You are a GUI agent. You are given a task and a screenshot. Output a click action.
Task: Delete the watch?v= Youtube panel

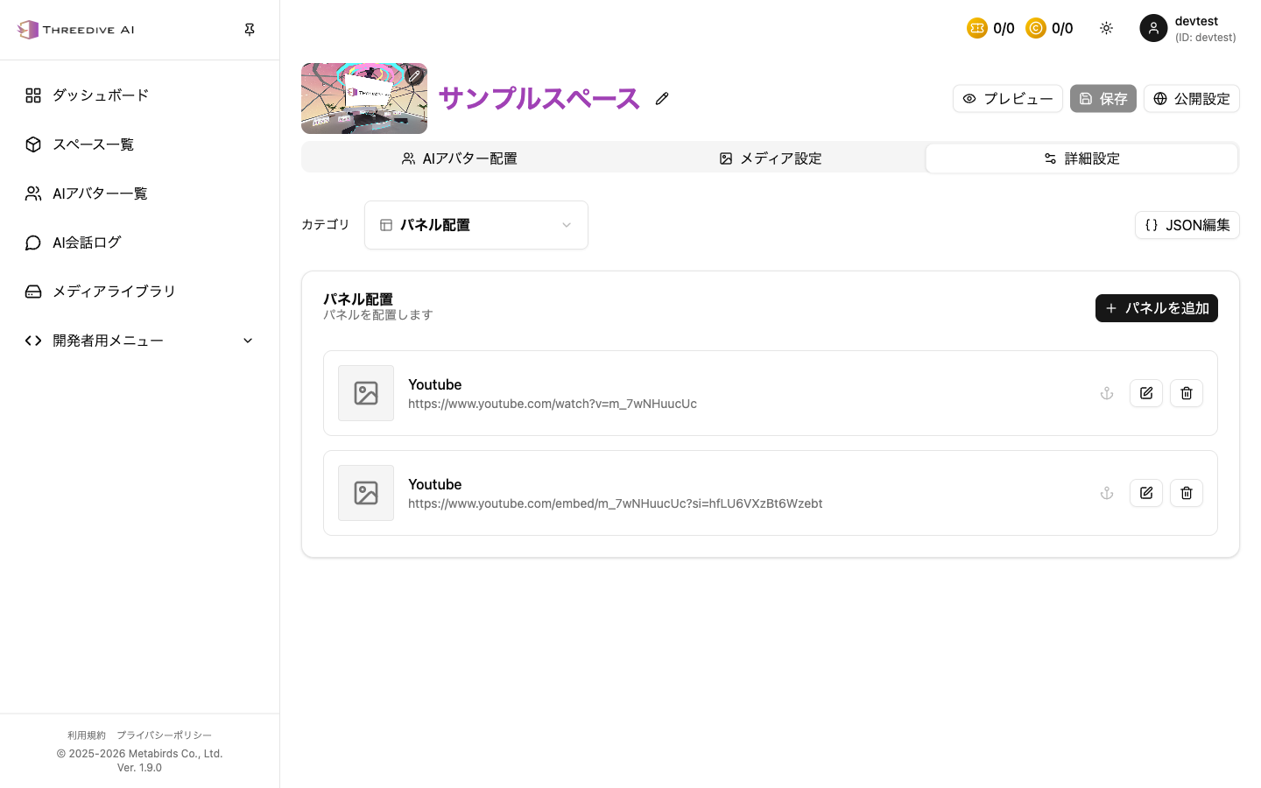[x=1187, y=393]
